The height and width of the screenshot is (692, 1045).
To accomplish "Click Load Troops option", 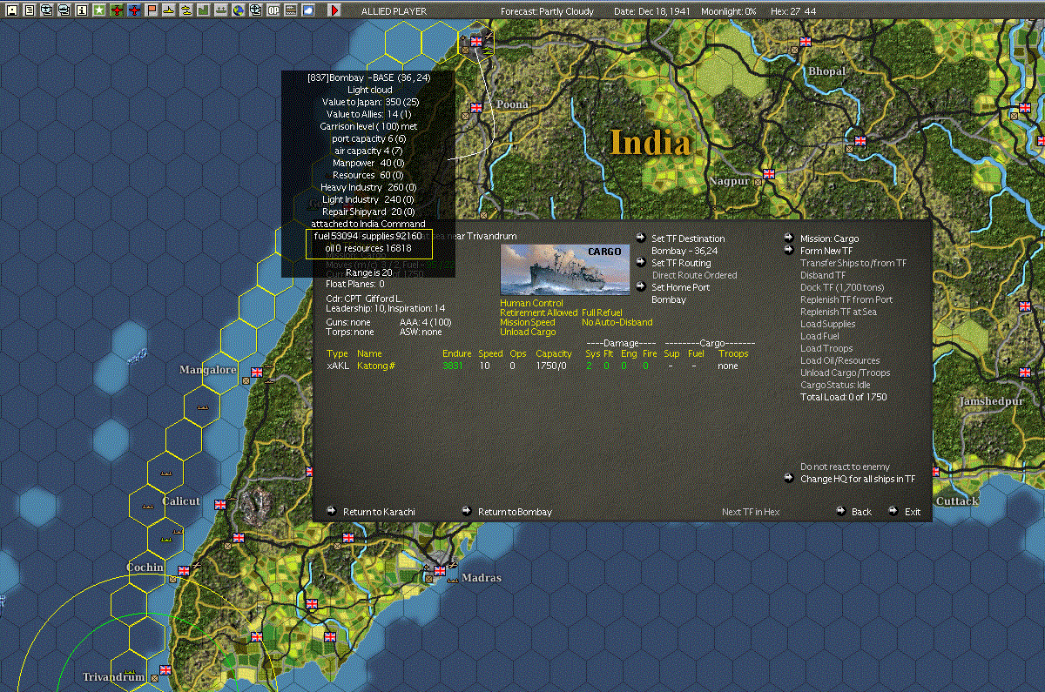I will [826, 348].
